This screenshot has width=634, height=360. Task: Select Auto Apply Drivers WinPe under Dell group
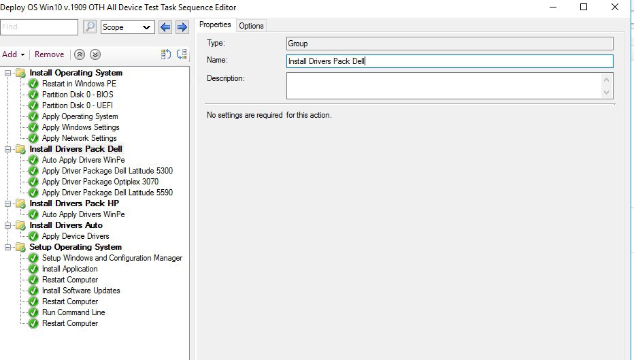pos(83,160)
